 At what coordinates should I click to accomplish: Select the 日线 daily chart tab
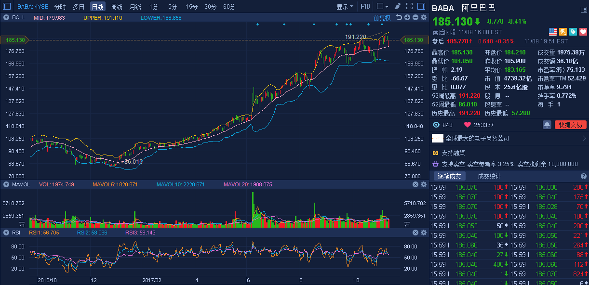97,7
